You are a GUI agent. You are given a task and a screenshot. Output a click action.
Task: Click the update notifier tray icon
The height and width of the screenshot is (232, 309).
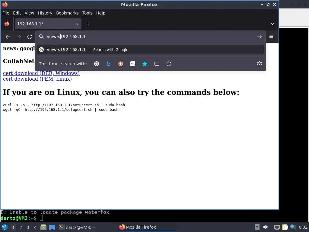292,227
